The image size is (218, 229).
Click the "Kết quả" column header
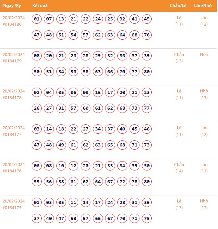coord(40,6)
